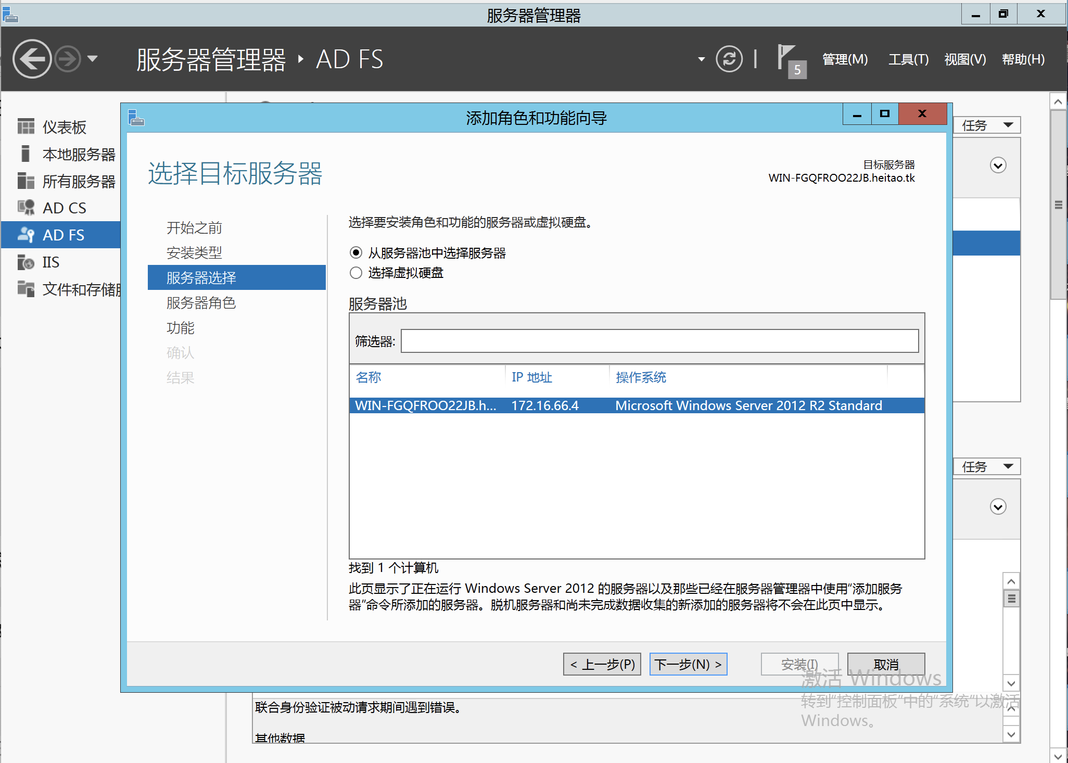This screenshot has width=1068, height=763.
Task: Click the IIS role icon in sidebar
Action: pyautogui.click(x=26, y=262)
